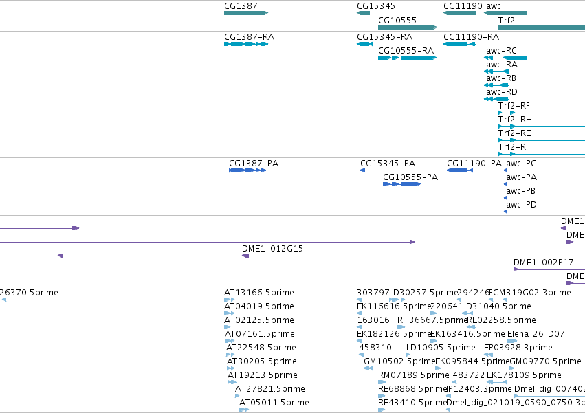Image resolution: width=585 pixels, height=413 pixels.
Task: Select the CG1387-PA protein glyph
Action: coord(247,170)
